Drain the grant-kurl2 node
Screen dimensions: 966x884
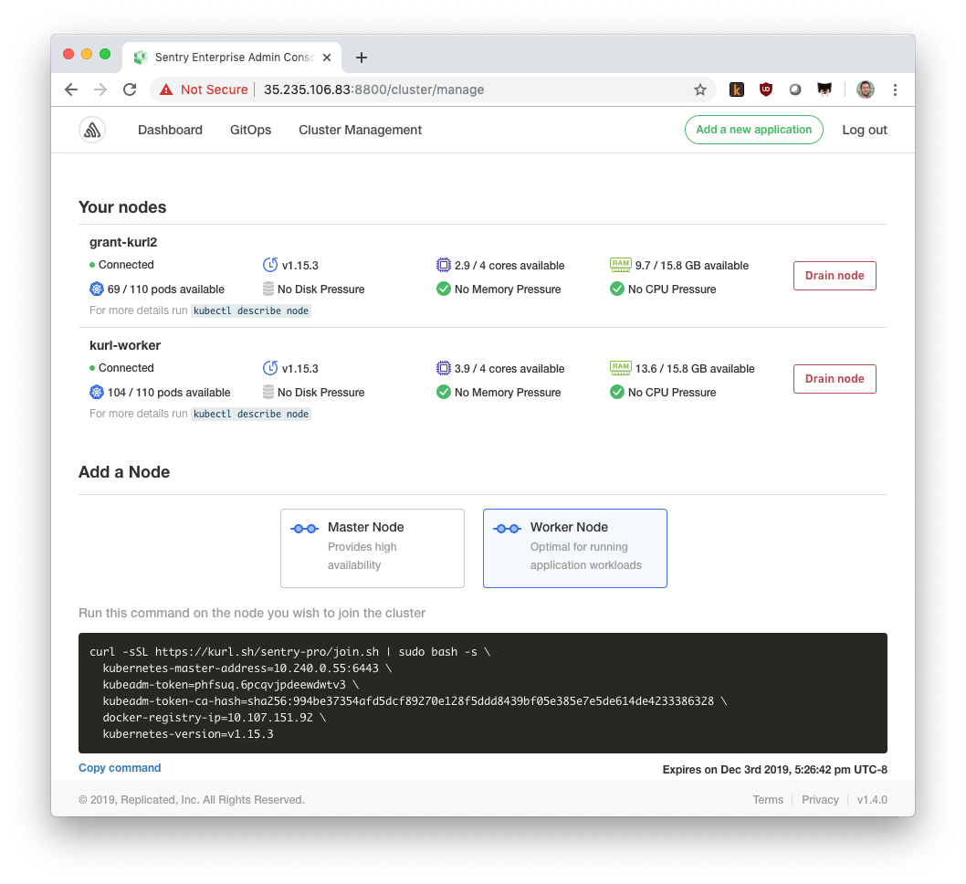(835, 276)
